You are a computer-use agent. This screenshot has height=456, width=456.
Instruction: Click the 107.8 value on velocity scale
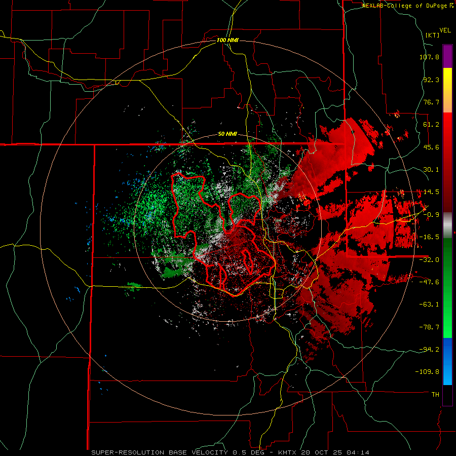pyautogui.click(x=429, y=57)
